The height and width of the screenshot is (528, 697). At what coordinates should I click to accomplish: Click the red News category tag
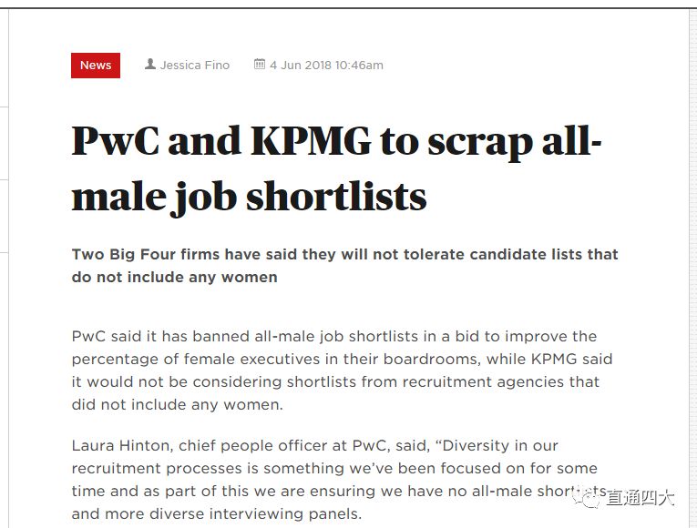(x=96, y=66)
